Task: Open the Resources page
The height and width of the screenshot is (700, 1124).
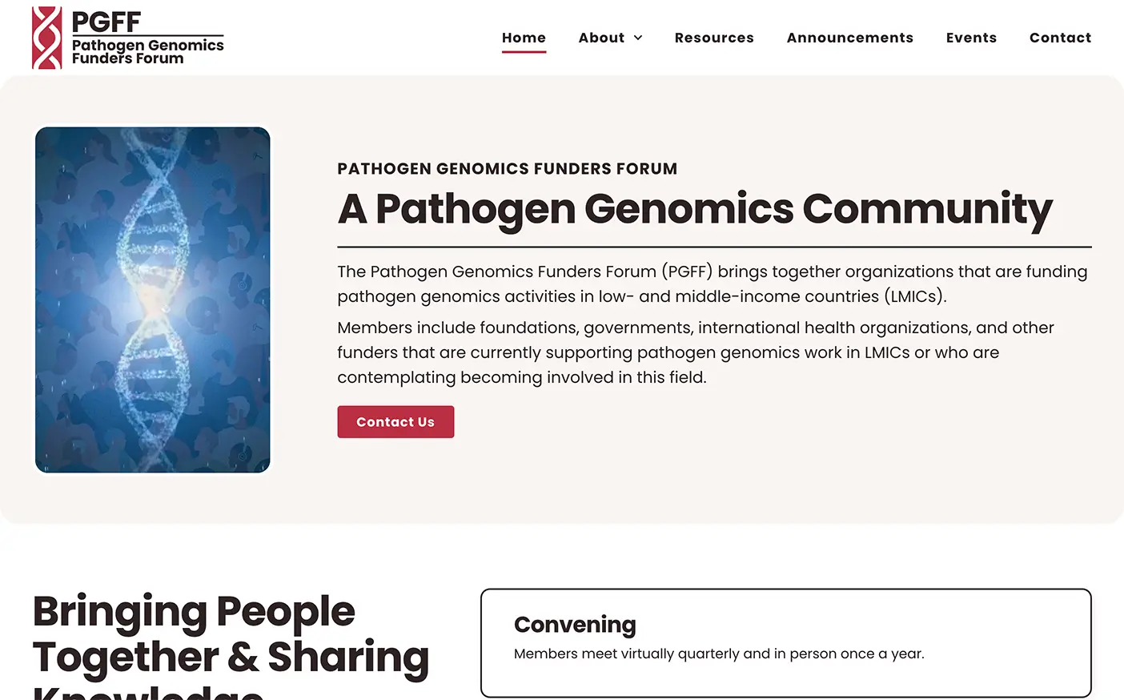Action: click(x=714, y=38)
